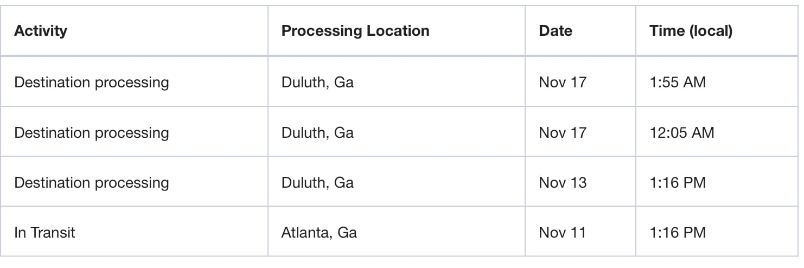Select Duluth, Ga in the 12:05 AM entry

pyautogui.click(x=317, y=132)
